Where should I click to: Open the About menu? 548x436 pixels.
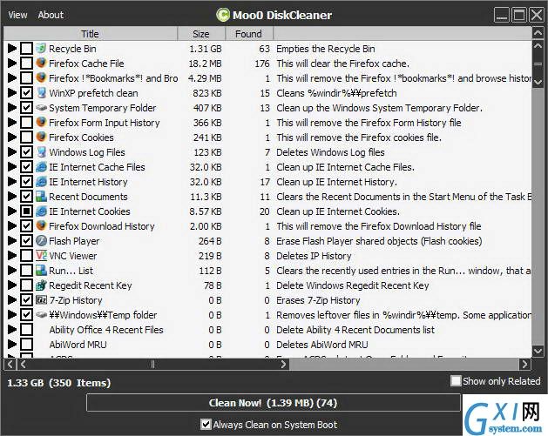pyautogui.click(x=51, y=15)
